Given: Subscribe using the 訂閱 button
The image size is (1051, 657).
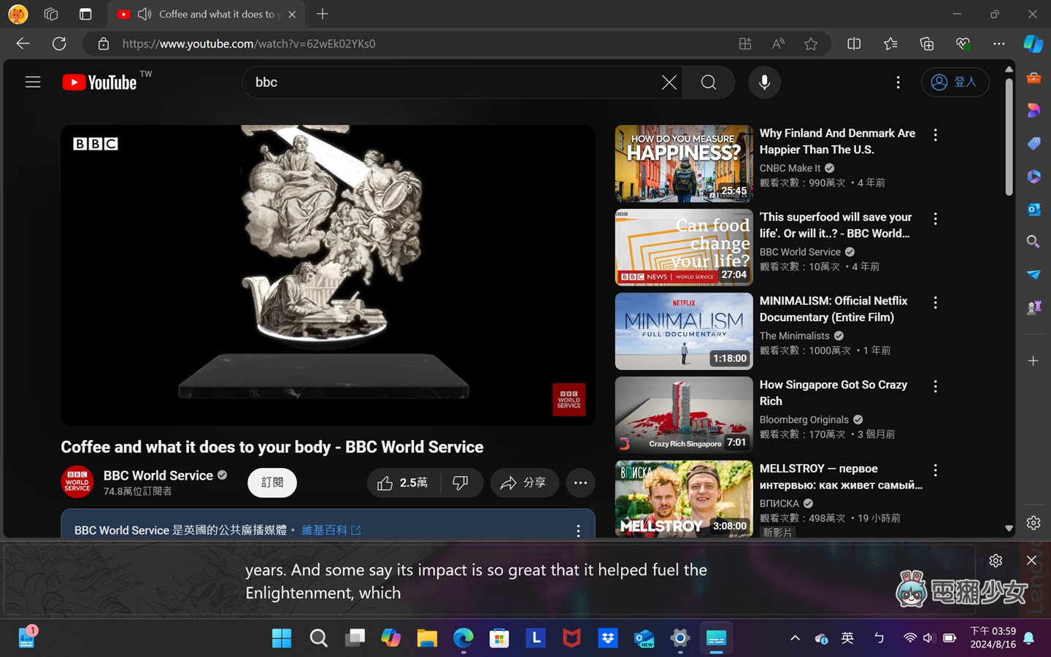Looking at the screenshot, I should click(272, 483).
